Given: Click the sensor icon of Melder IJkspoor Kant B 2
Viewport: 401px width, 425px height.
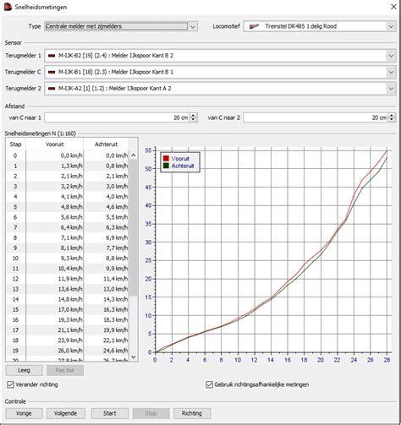Looking at the screenshot, I should [x=52, y=56].
